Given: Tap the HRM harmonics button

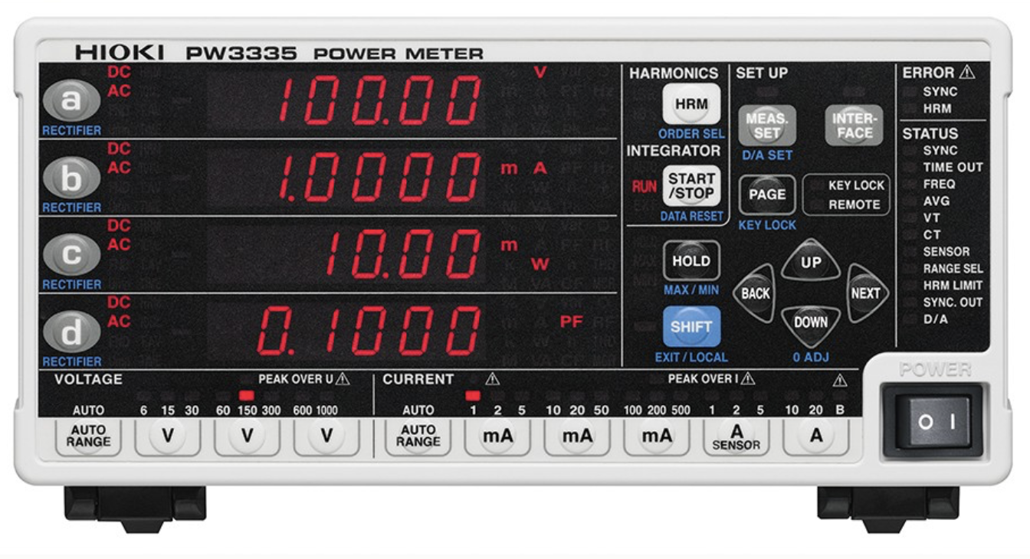Looking at the screenshot, I should [x=690, y=104].
